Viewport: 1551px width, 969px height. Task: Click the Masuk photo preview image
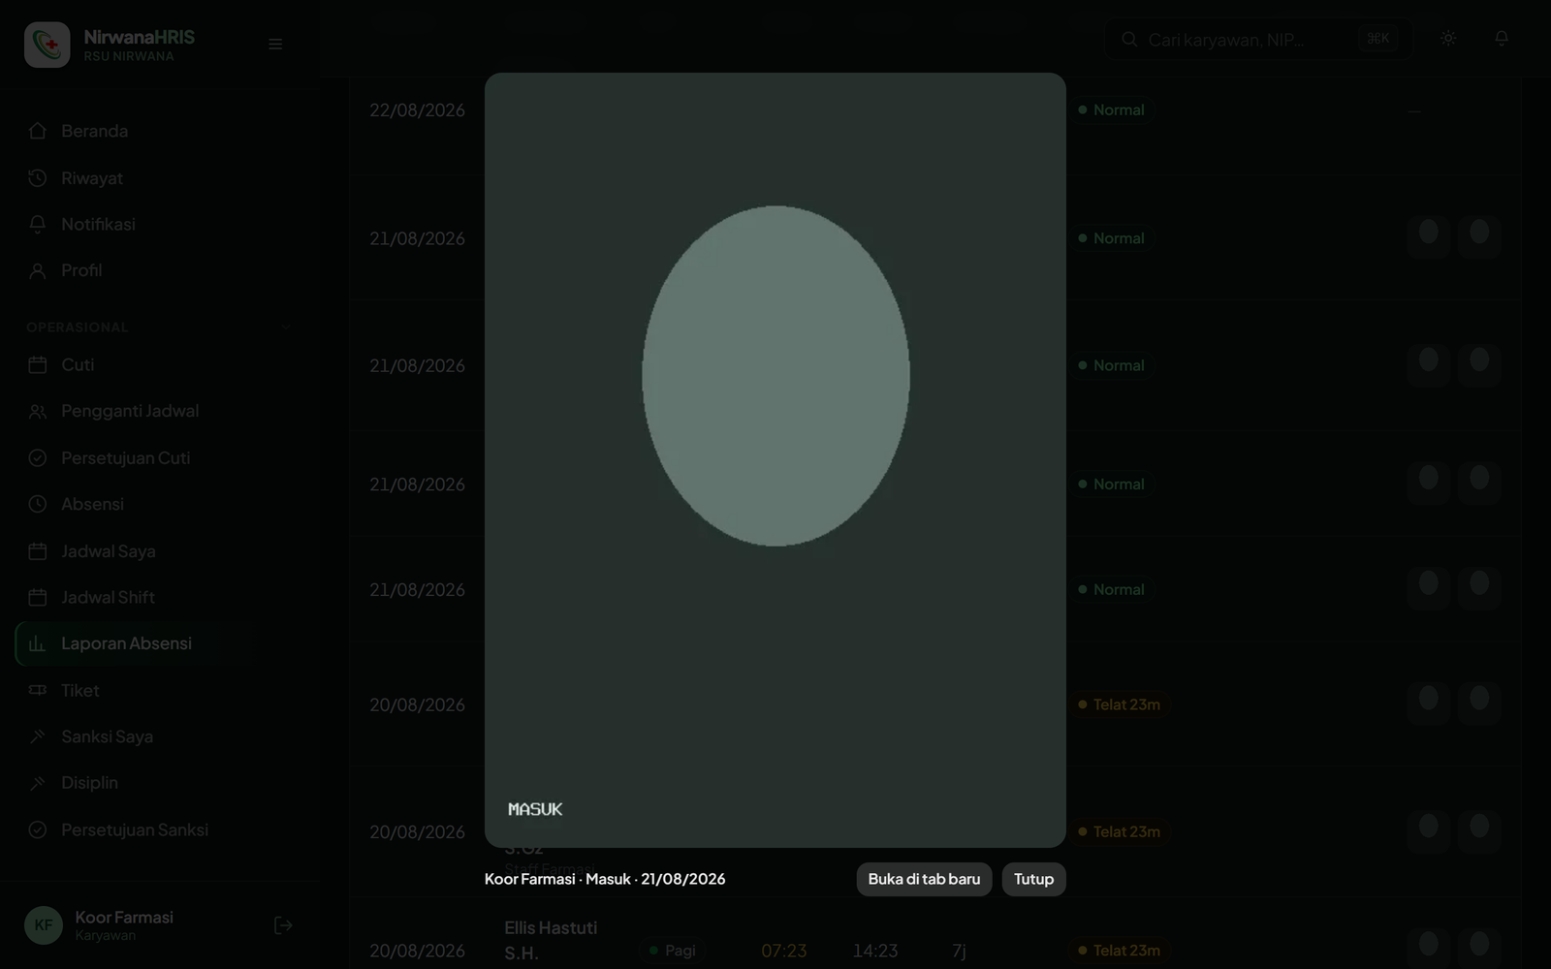click(775, 460)
